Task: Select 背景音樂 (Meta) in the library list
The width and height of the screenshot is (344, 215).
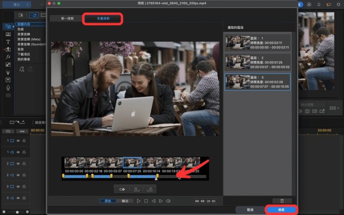Action: (29, 39)
